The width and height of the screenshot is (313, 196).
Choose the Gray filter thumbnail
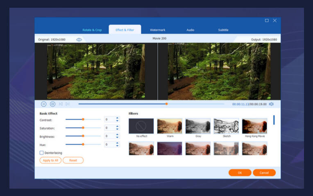pyautogui.click(x=198, y=126)
